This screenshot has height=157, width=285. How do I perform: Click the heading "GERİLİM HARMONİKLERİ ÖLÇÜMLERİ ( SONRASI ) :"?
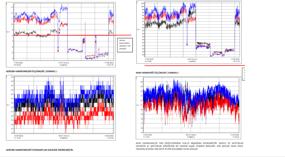pyautogui.click(x=32, y=71)
